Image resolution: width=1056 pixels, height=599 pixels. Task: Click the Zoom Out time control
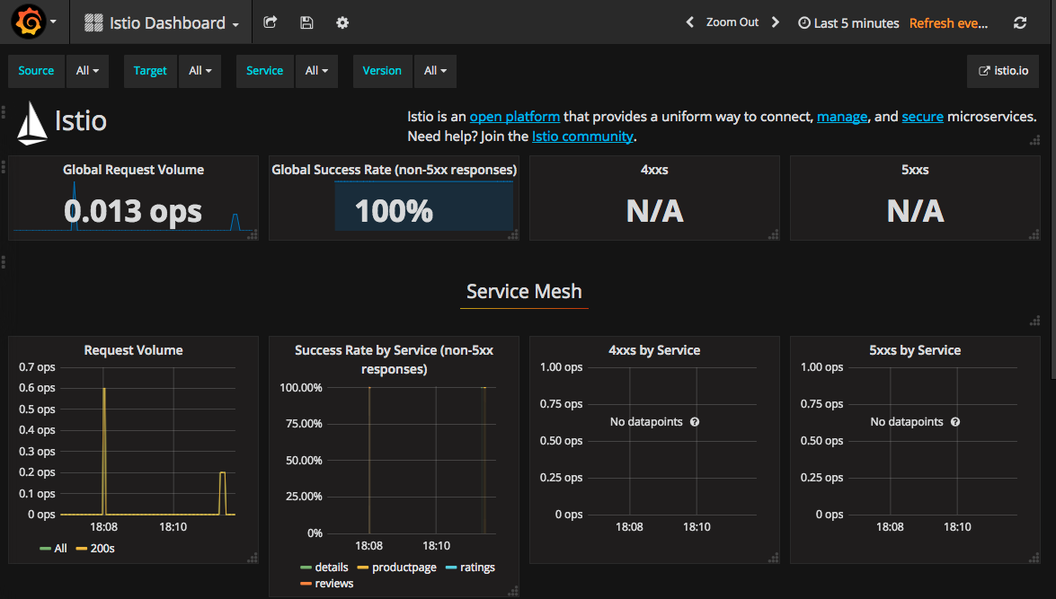[x=732, y=22]
